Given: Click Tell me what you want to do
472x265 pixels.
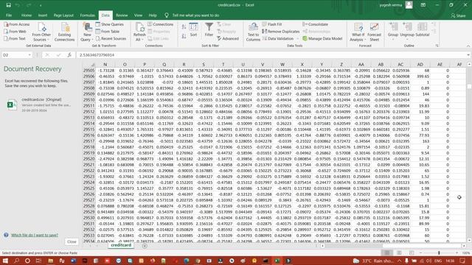Looking at the screenshot, I should click(x=195, y=15).
